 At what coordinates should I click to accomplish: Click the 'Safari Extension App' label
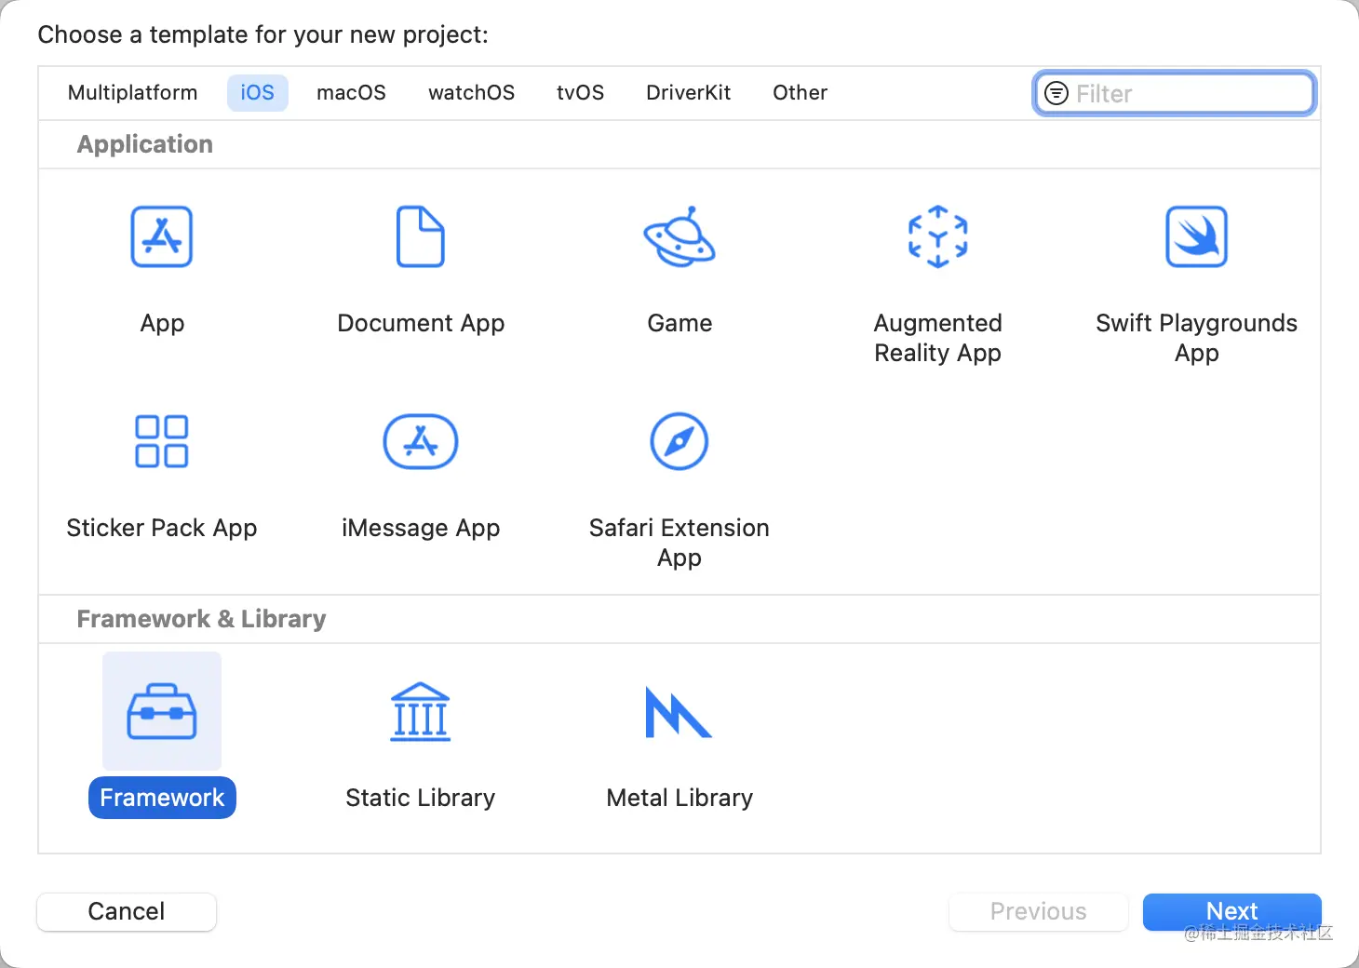pyautogui.click(x=679, y=543)
